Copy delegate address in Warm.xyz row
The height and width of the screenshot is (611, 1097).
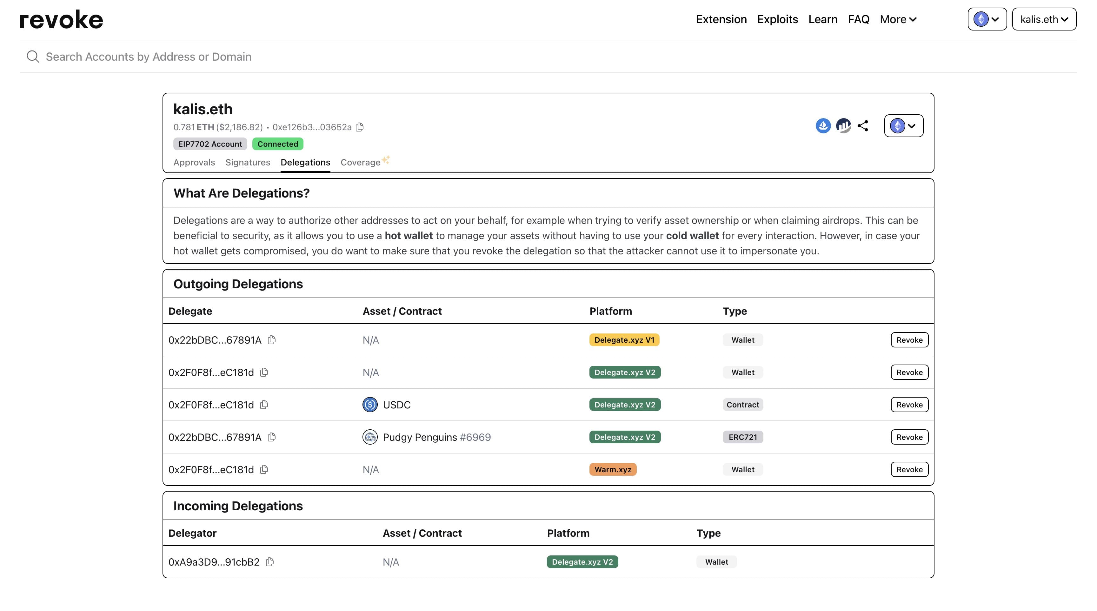click(264, 470)
